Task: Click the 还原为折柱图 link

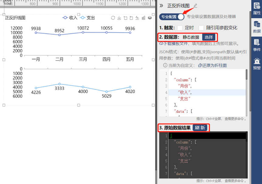Action: click(x=212, y=65)
